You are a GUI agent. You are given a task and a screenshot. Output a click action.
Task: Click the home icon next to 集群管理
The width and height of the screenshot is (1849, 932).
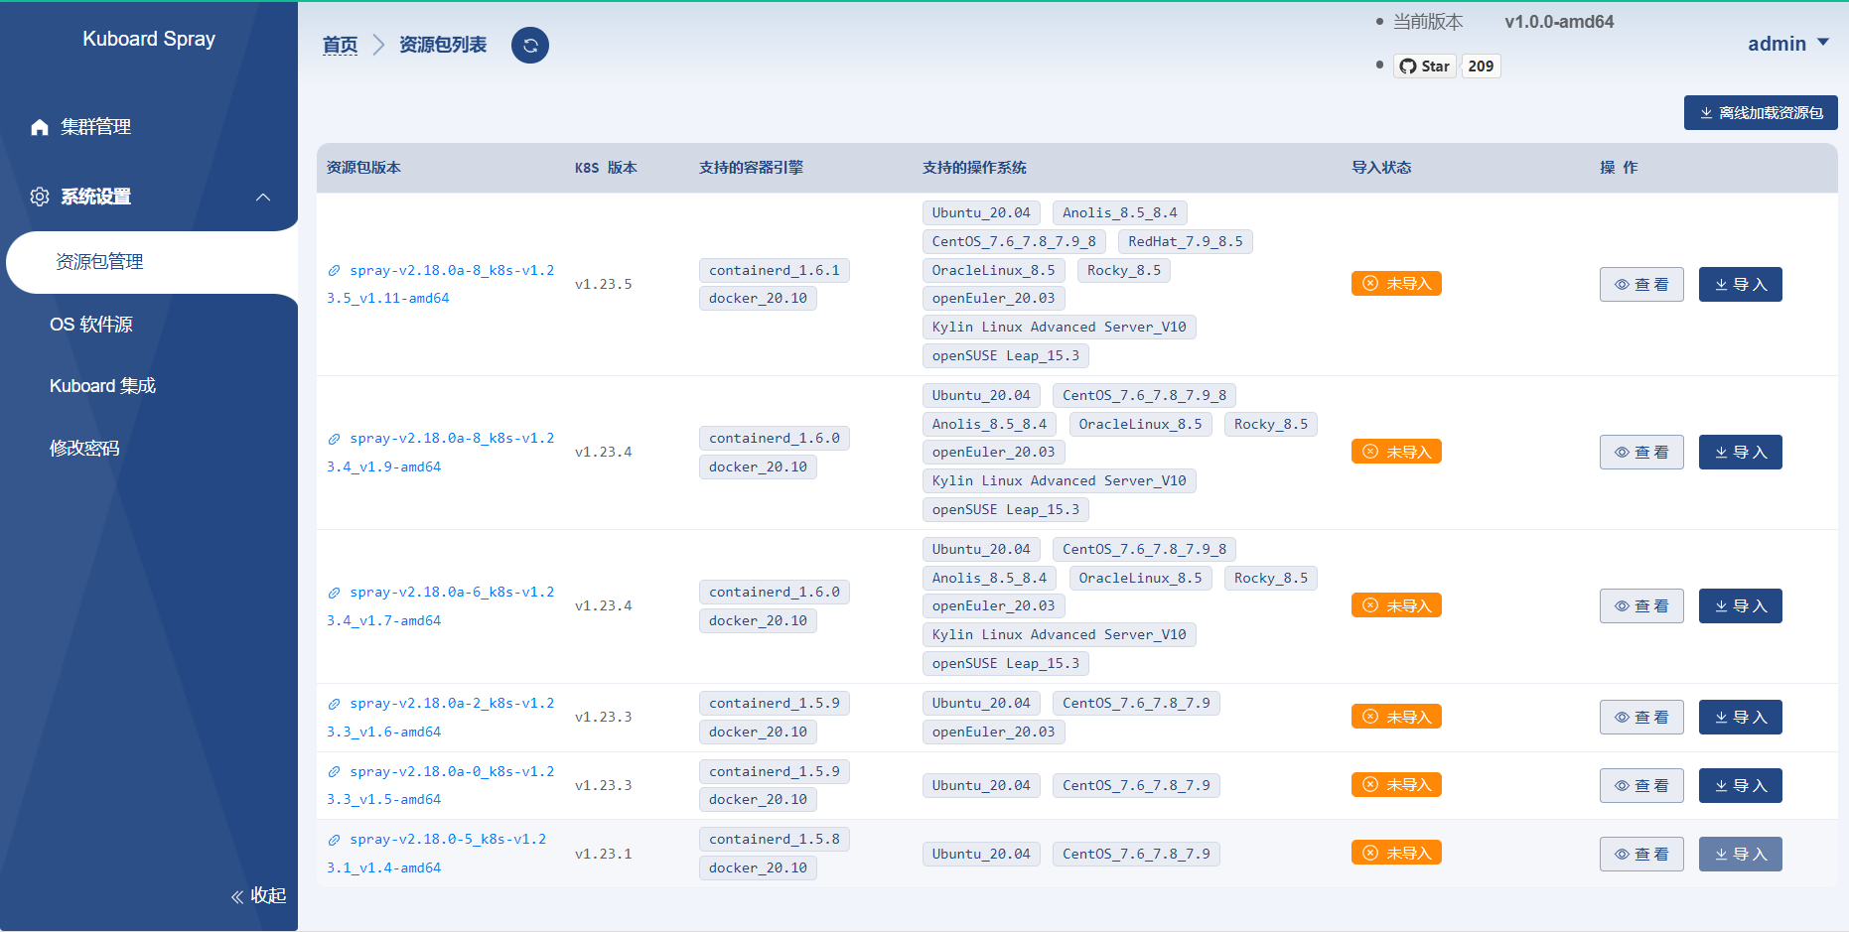[40, 127]
